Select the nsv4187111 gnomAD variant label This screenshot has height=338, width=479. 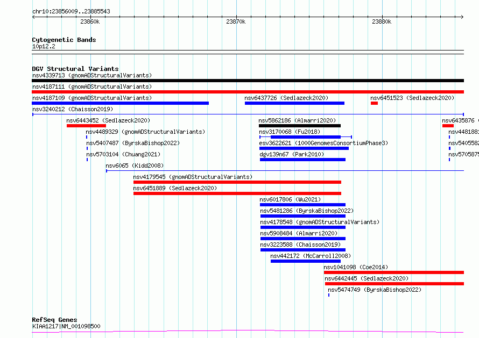pos(92,87)
